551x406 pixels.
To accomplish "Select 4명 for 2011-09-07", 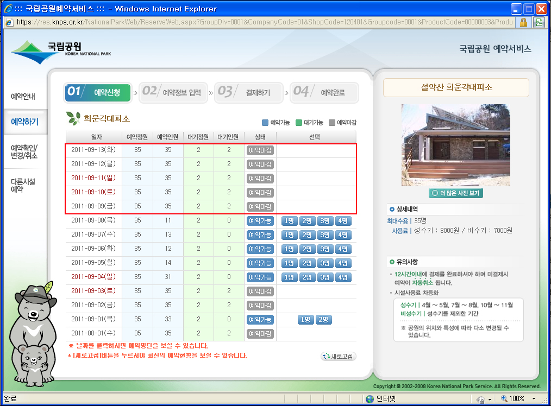I will 343,235.
